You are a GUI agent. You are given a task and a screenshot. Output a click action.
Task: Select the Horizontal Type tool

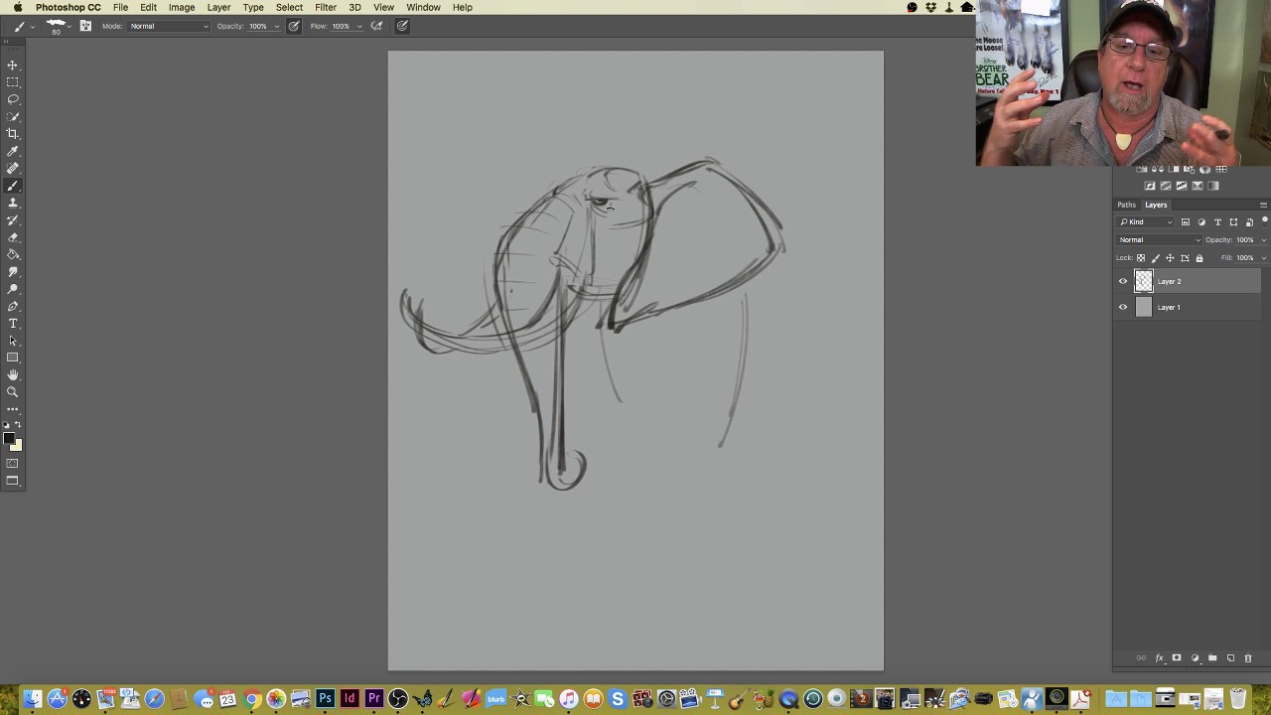point(13,323)
